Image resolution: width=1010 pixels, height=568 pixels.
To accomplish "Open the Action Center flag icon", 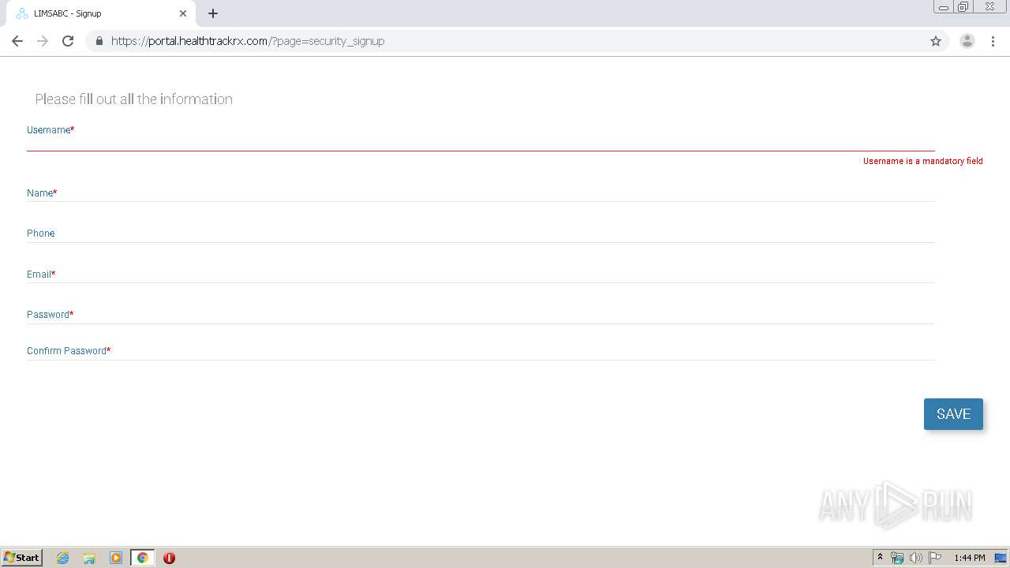I will (x=935, y=558).
